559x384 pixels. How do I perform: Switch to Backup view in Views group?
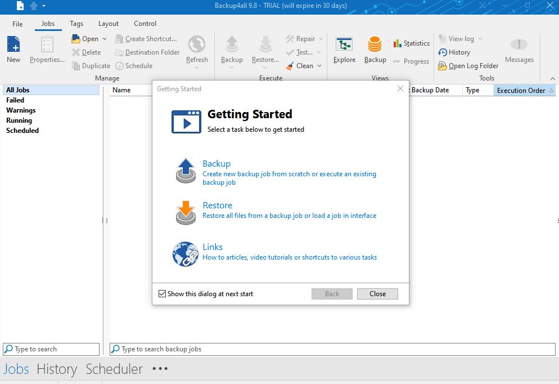[375, 50]
